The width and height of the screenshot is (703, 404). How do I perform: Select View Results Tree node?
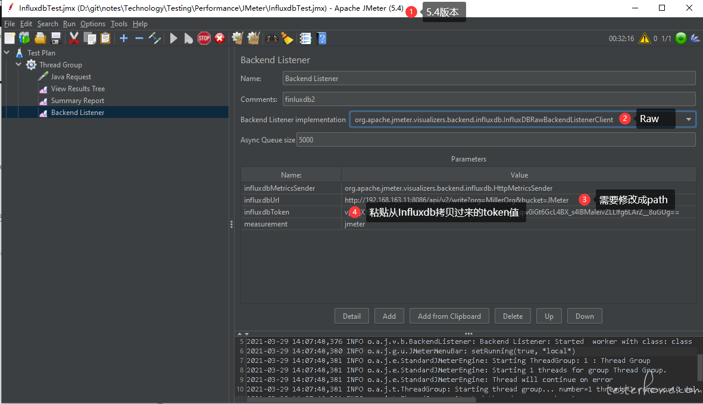click(x=78, y=89)
